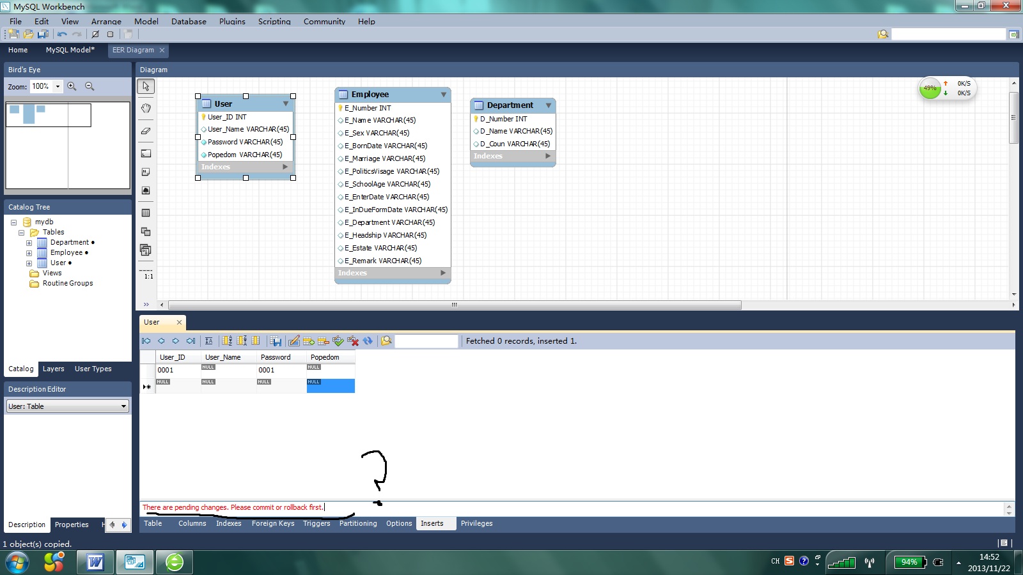Undo the last action
Image resolution: width=1023 pixels, height=575 pixels.
tap(62, 34)
